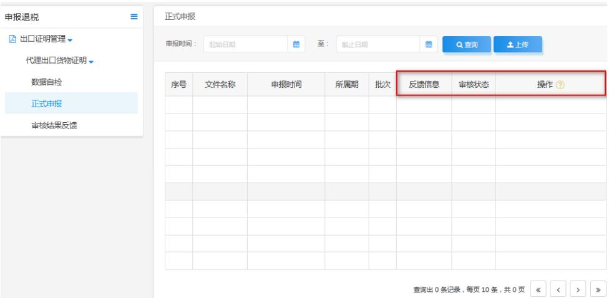Select 正式申报 in the sidebar

[x=47, y=103]
